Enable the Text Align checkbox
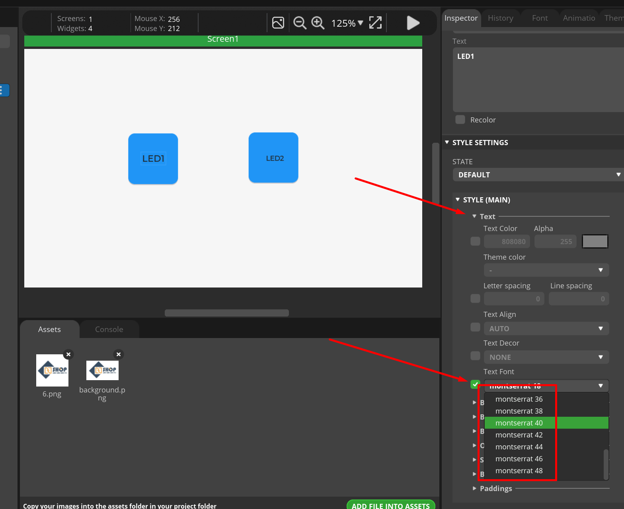624x509 pixels. 475,327
